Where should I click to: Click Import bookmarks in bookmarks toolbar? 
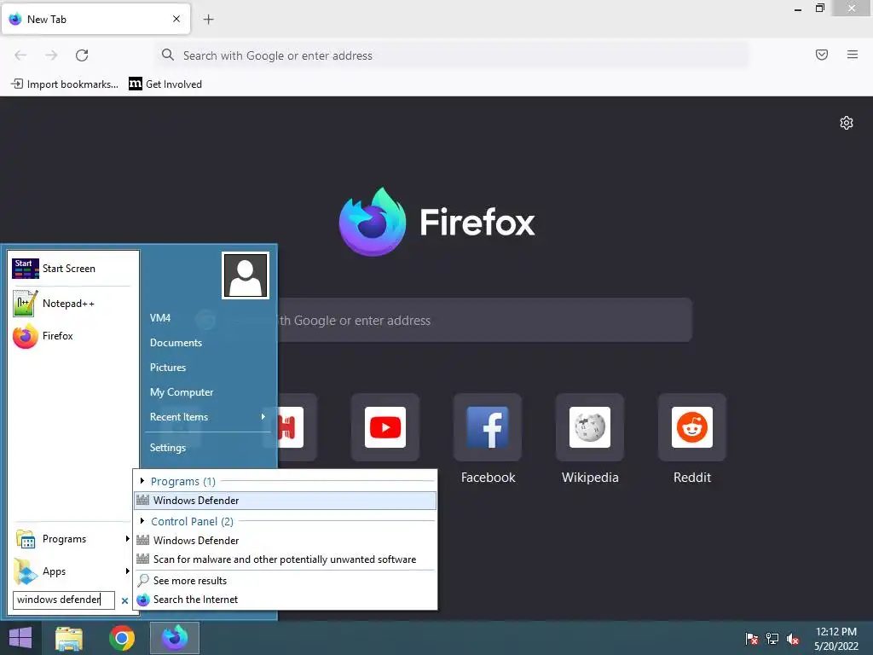65,84
